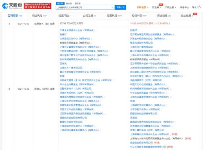203x150 pixels.
Task: Select the 投资人（股权）变更 cell
Action: pyautogui.click(x=44, y=89)
